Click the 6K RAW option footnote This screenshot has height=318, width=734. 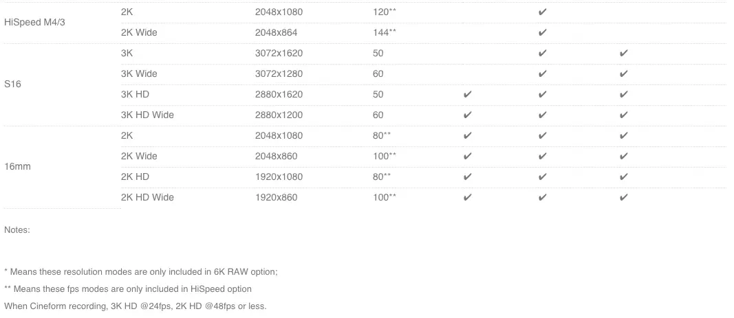click(141, 272)
